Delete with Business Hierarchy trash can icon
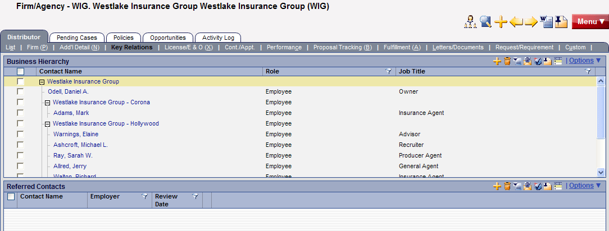Screen dimensions: 609x231 point(507,61)
